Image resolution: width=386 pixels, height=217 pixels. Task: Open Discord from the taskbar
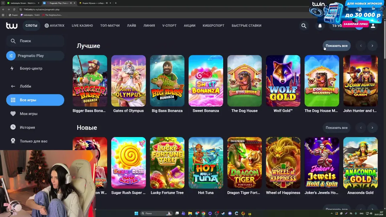point(230,213)
